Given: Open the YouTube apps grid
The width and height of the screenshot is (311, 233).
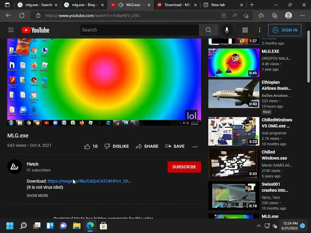Looking at the screenshot, I should pos(245,30).
